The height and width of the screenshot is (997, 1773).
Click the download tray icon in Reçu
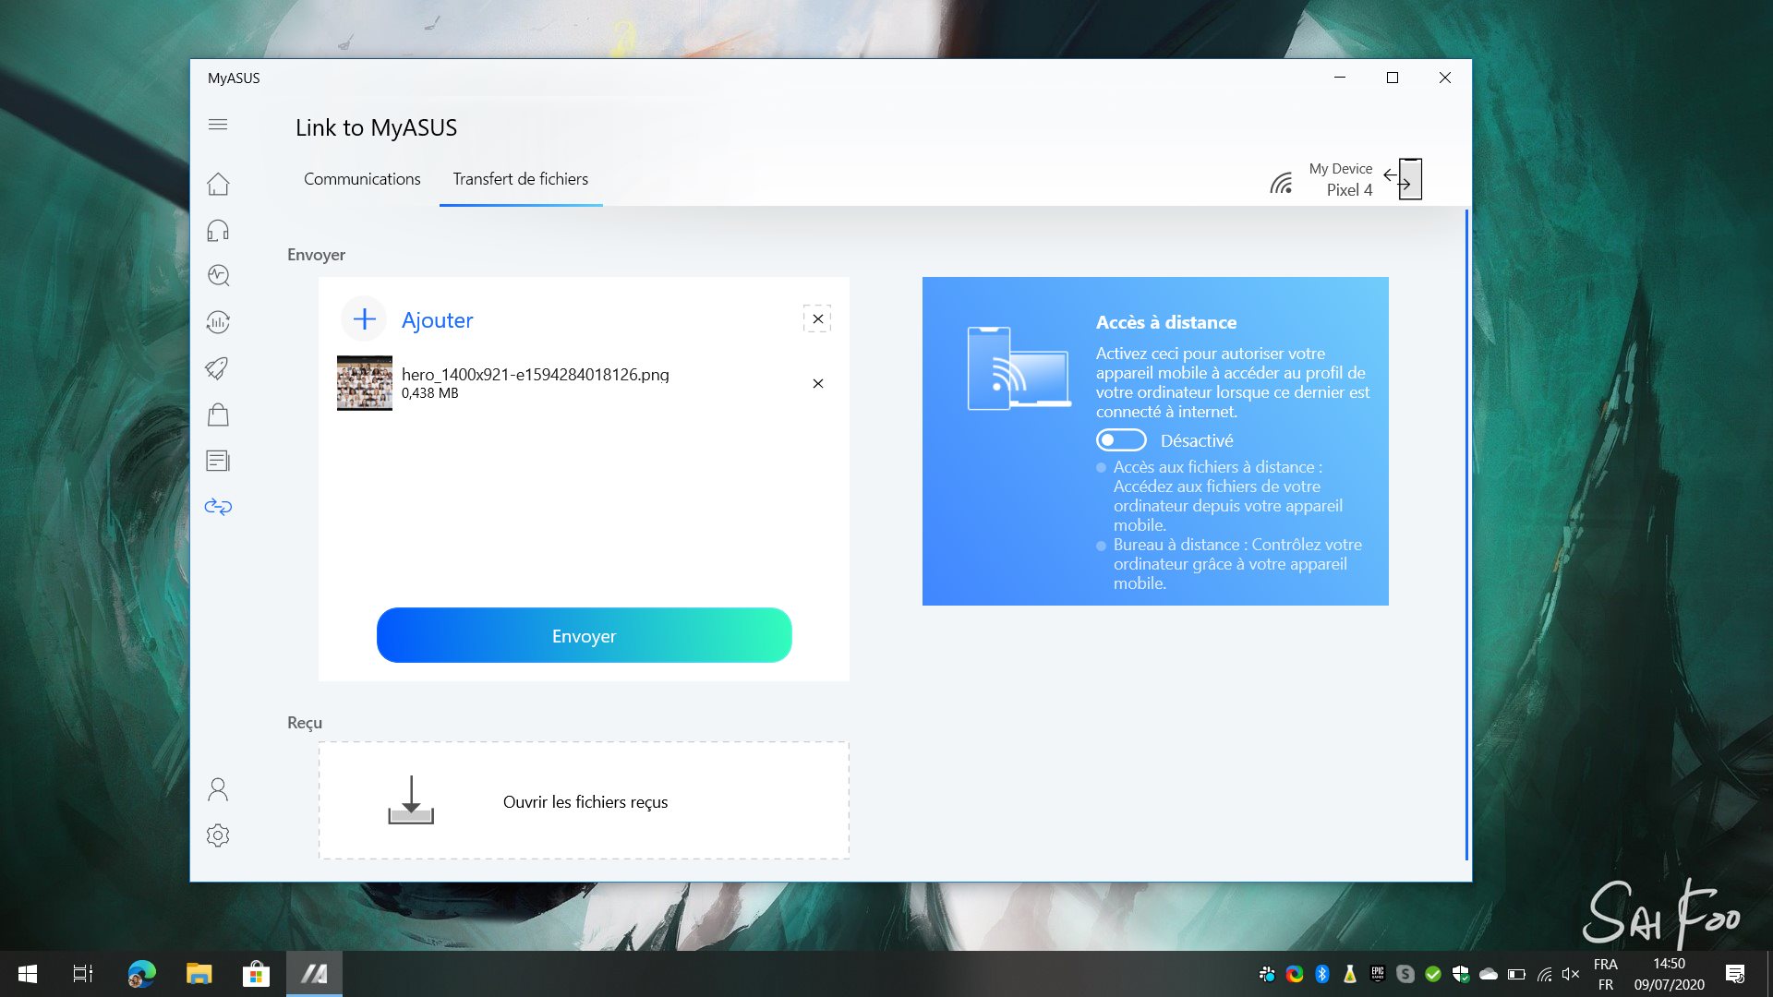411,800
